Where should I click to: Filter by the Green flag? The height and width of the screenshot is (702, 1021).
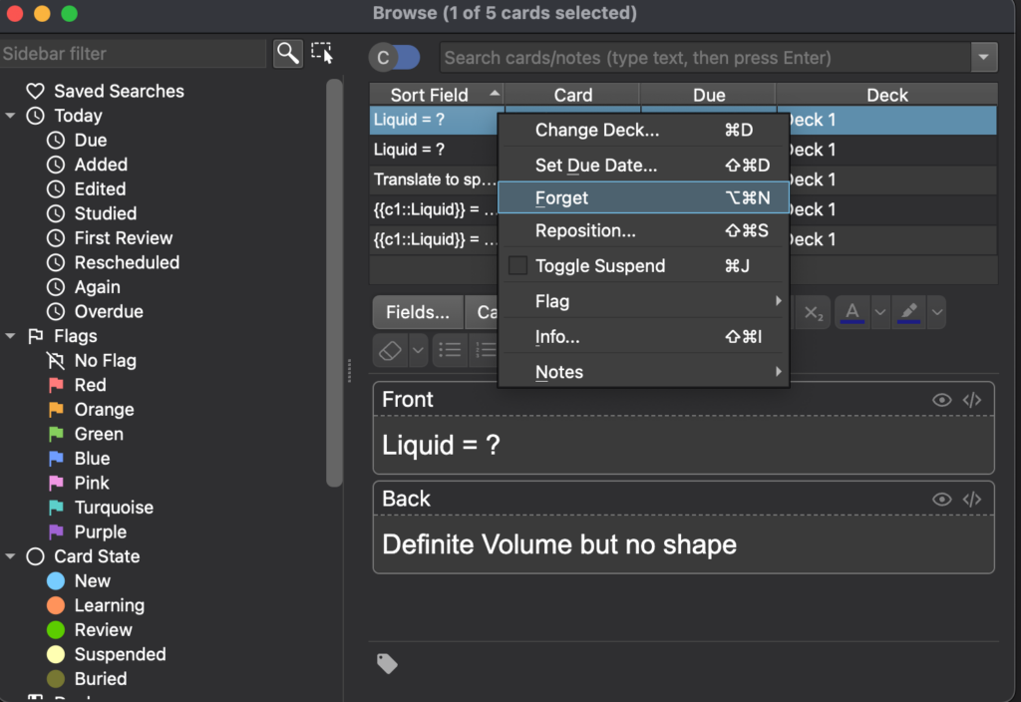99,434
